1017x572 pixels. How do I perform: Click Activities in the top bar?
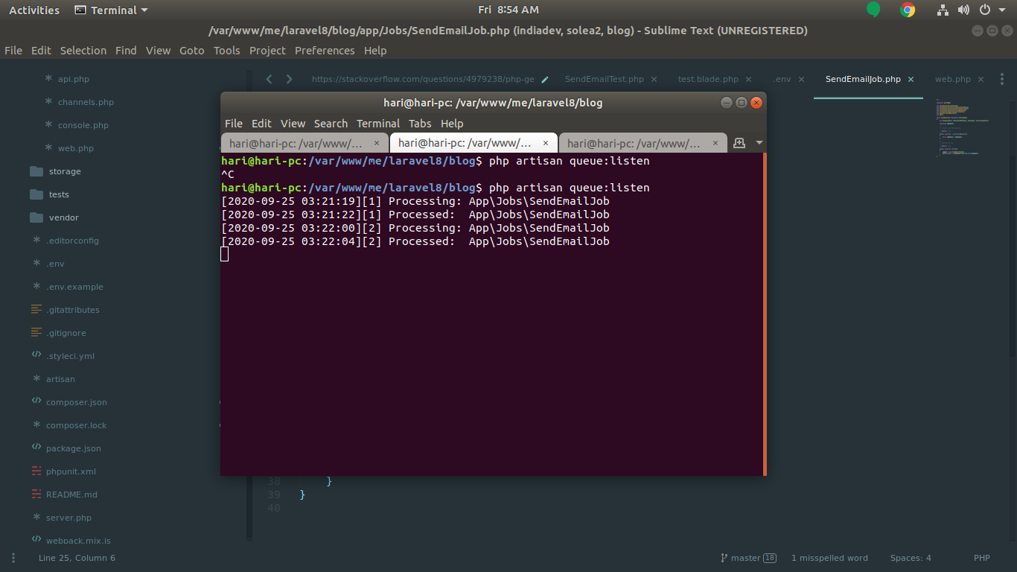pyautogui.click(x=34, y=10)
